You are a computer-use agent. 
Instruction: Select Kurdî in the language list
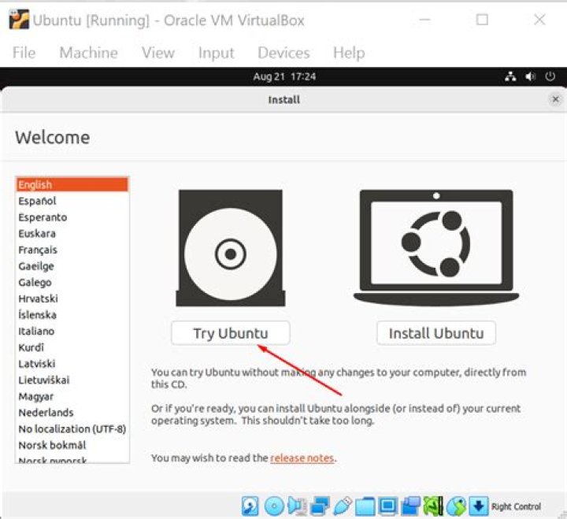(x=72, y=347)
